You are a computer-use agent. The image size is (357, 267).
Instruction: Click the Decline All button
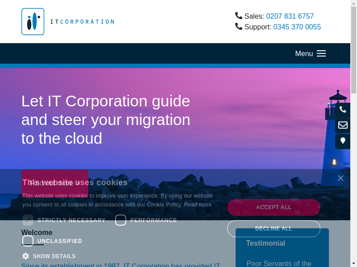(x=274, y=229)
